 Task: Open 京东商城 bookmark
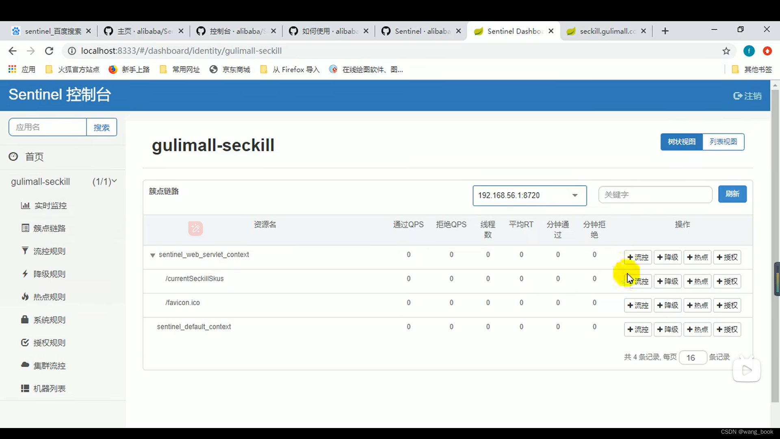[x=230, y=70]
